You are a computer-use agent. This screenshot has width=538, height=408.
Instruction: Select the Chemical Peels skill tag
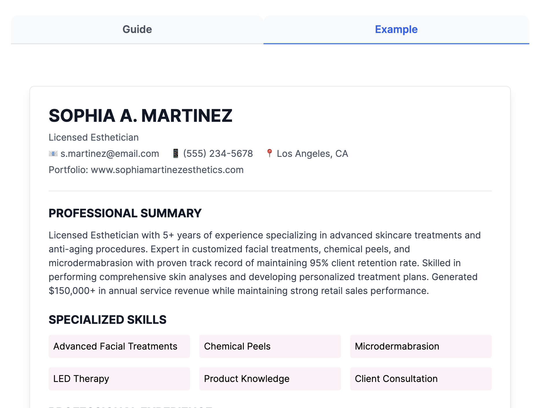coord(270,346)
